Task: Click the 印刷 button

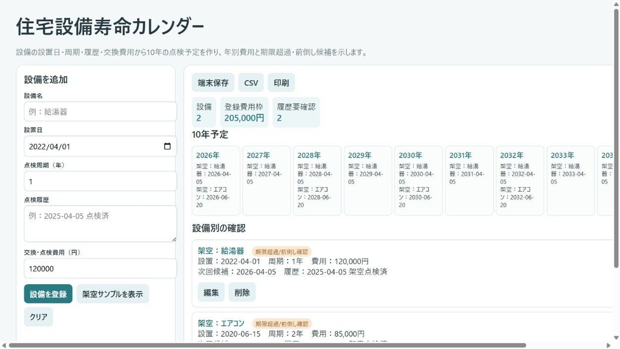Action: (x=281, y=82)
